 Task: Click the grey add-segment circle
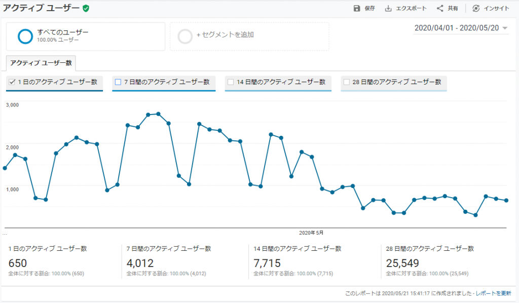coord(184,36)
